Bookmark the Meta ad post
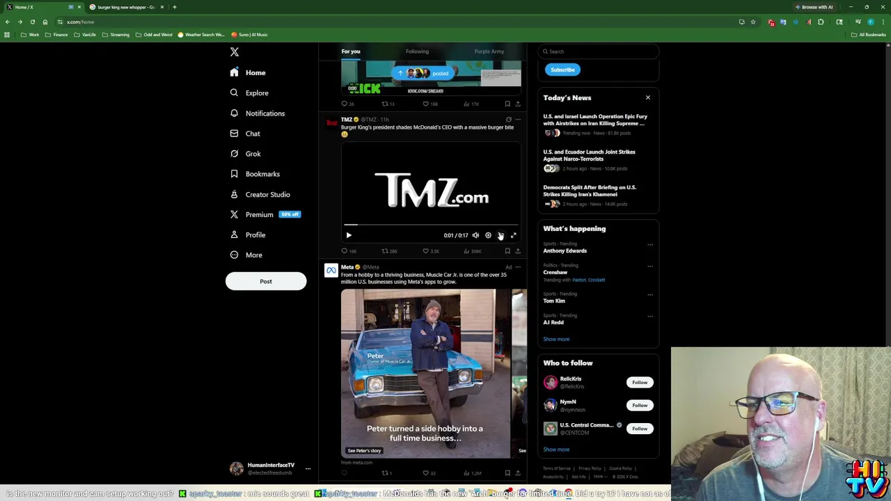891x501 pixels. (x=507, y=473)
